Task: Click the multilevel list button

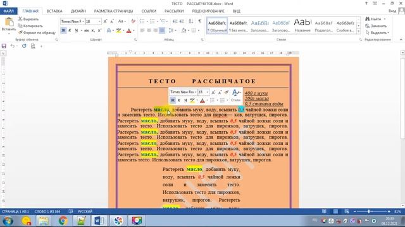Action: pos(163,21)
